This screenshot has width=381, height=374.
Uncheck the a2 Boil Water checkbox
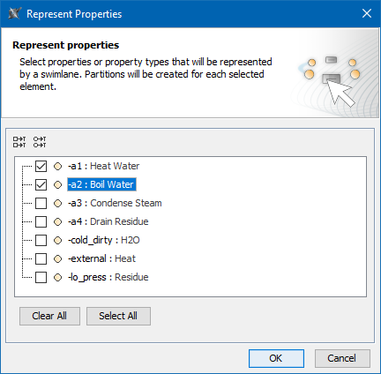tap(41, 184)
